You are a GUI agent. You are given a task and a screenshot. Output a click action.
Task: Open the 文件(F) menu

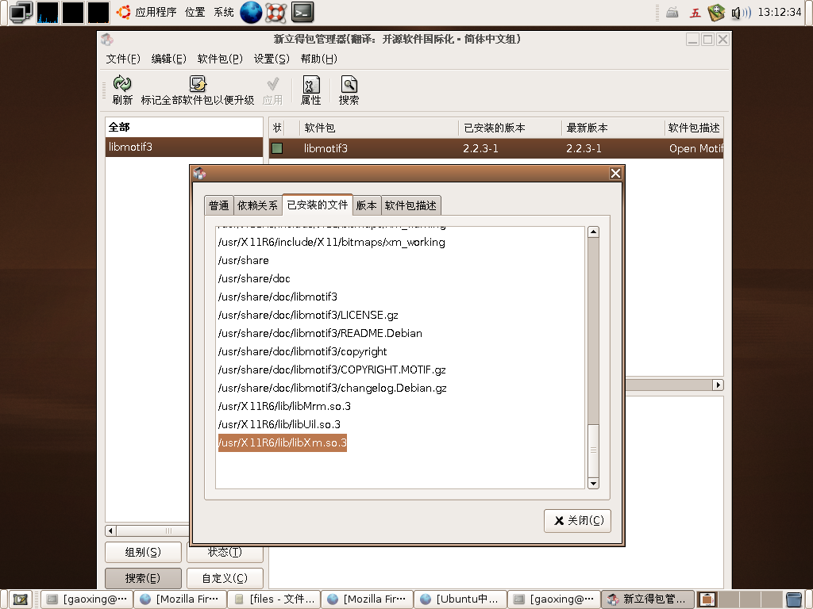pyautogui.click(x=123, y=59)
